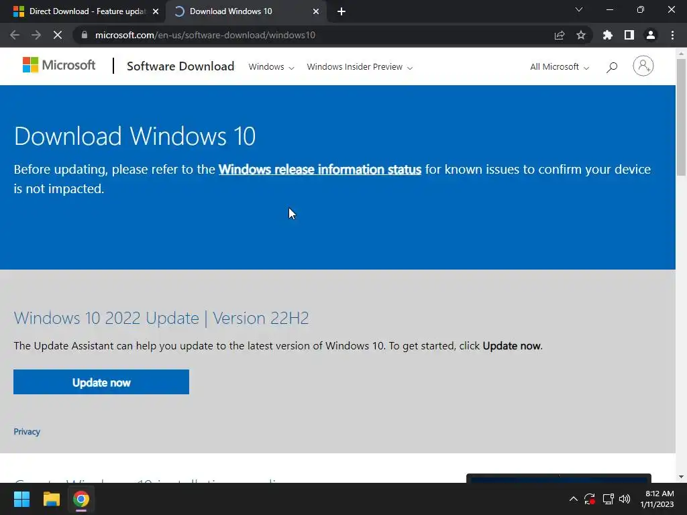The image size is (687, 515).
Task: Open the Chrome three-dot menu
Action: [x=672, y=35]
